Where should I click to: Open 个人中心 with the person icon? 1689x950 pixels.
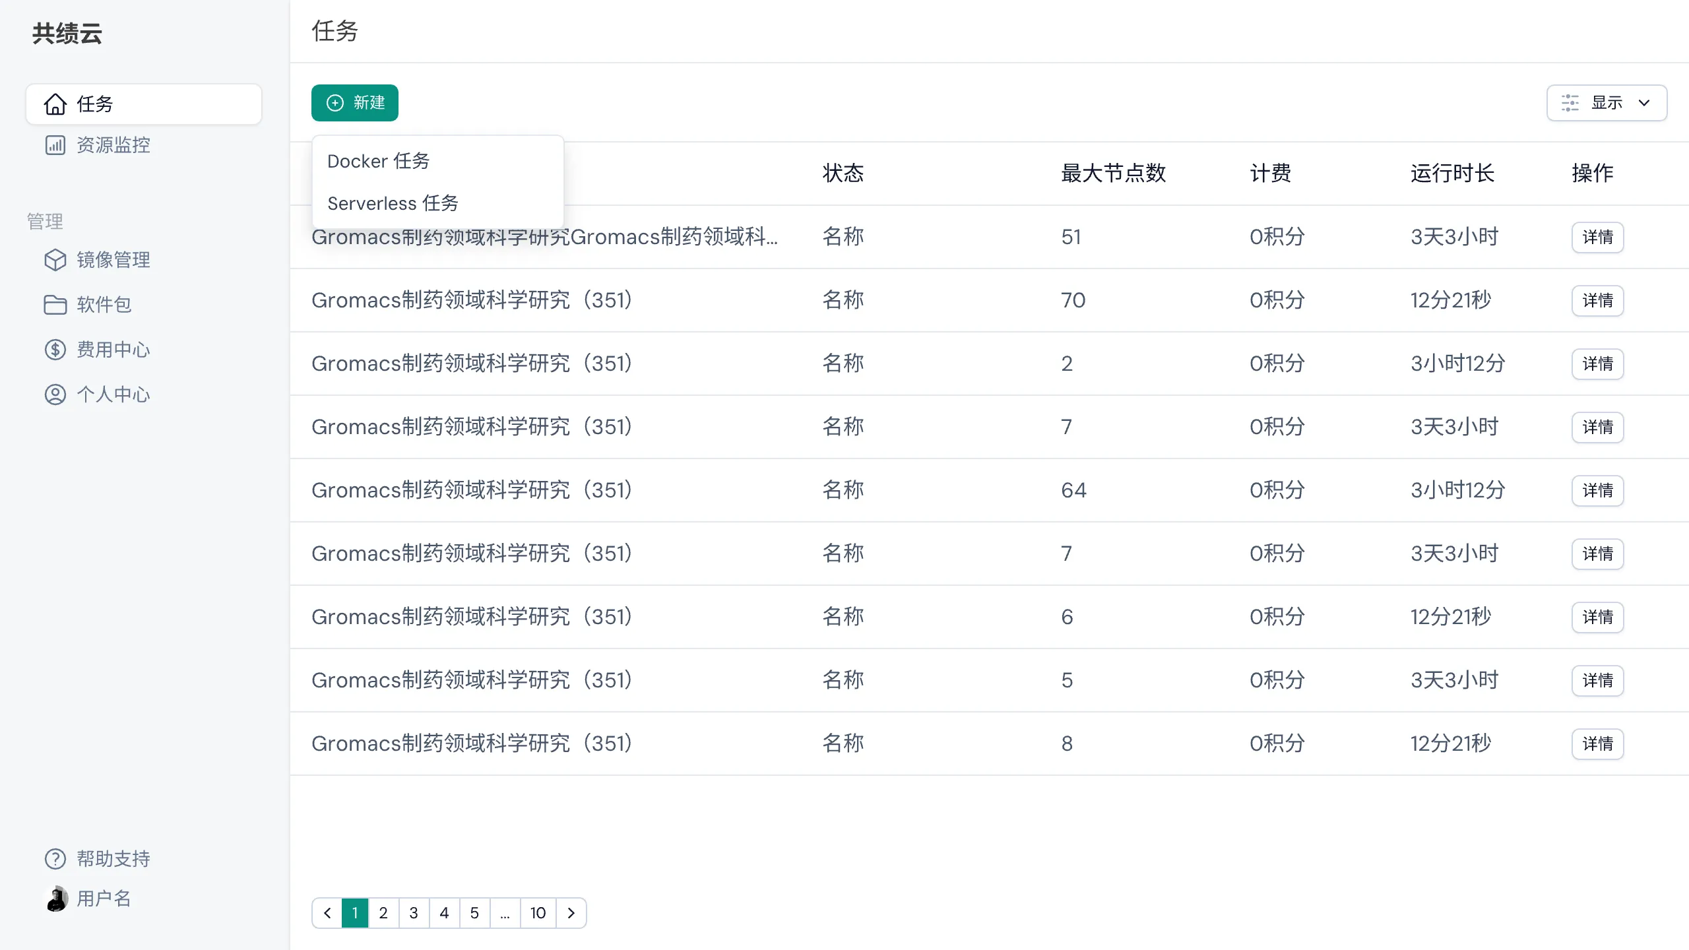pos(55,394)
